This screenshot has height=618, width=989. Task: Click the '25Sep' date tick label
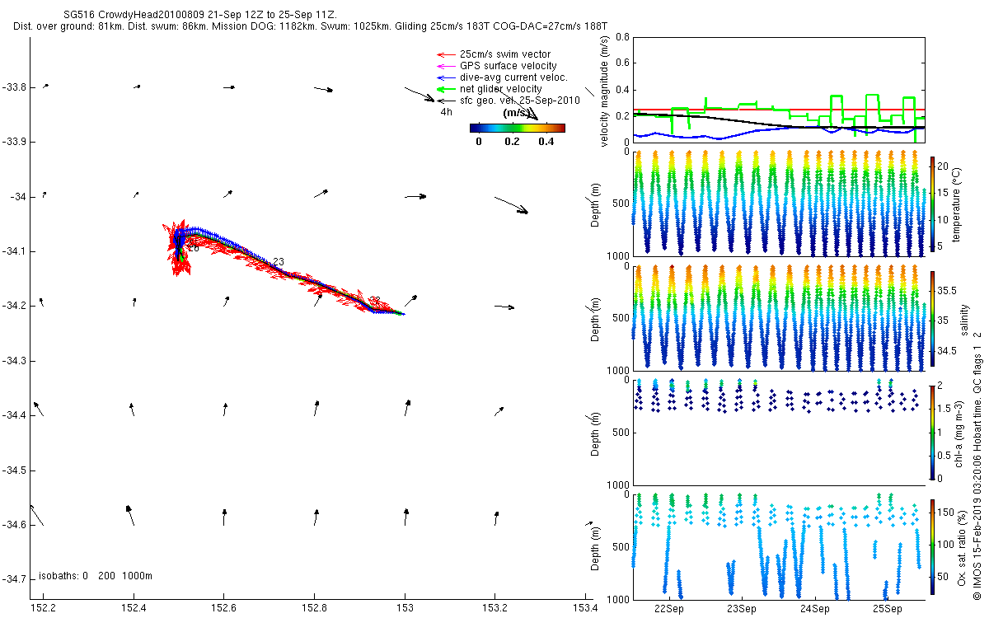pyautogui.click(x=888, y=609)
